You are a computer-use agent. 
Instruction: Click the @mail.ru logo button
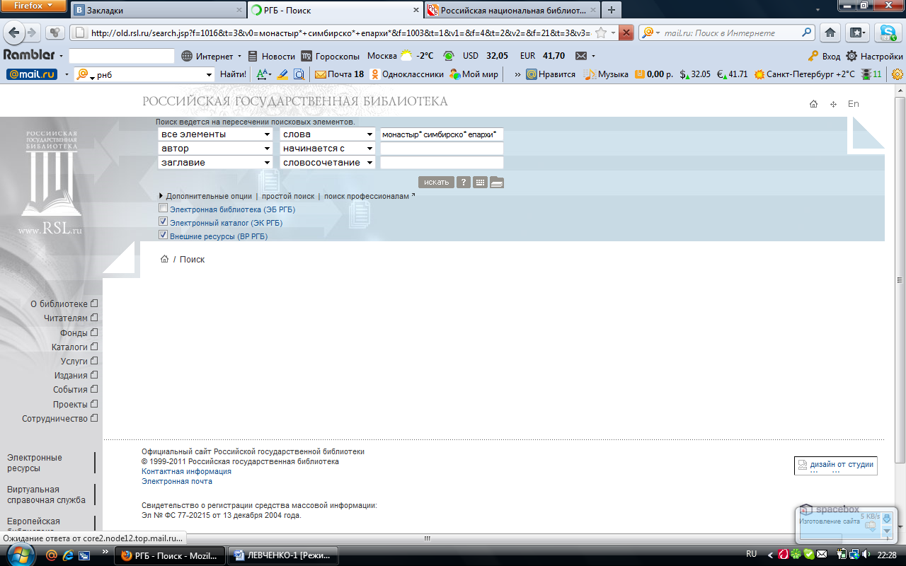click(x=32, y=74)
